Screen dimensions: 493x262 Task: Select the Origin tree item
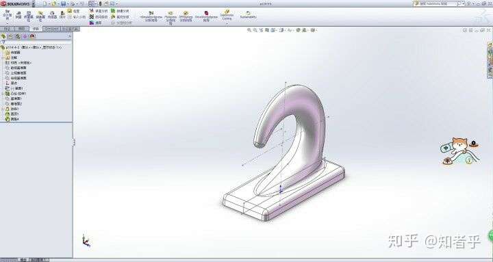pos(12,83)
